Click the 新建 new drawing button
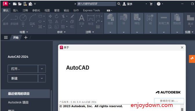Image resolution: width=195 pixels, height=111 pixels. [23, 78]
